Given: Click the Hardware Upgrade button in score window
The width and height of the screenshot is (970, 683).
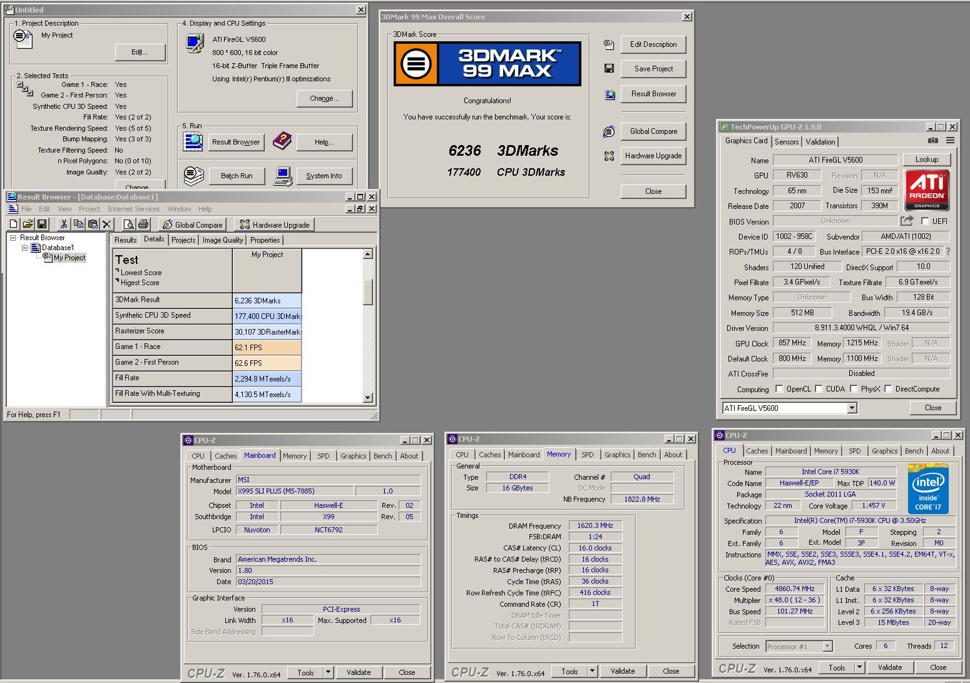Looking at the screenshot, I should click(x=653, y=156).
